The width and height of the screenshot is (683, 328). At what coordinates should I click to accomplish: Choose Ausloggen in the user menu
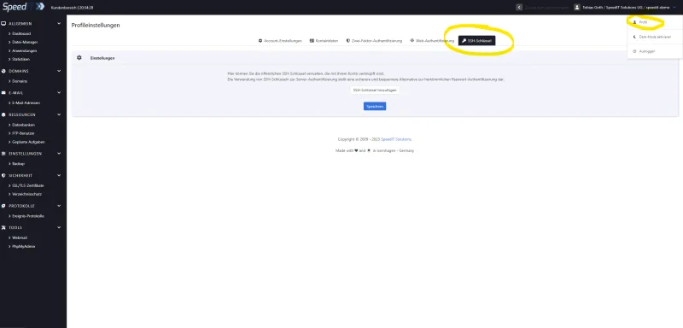(x=655, y=51)
